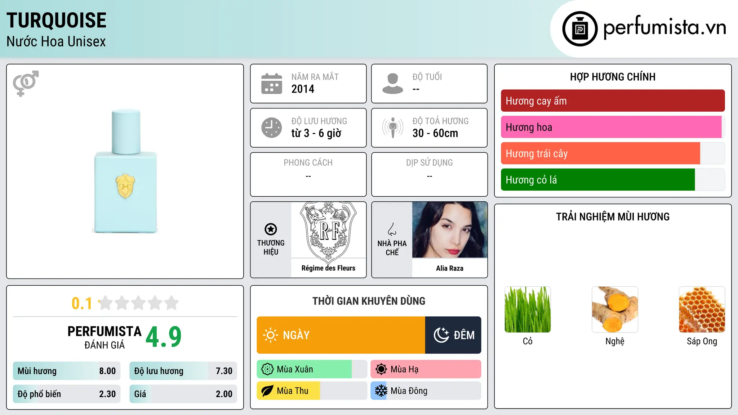Click the longevity value từ 3 - 6 giờ
Screen dimensions: 738x415
[x=316, y=133]
